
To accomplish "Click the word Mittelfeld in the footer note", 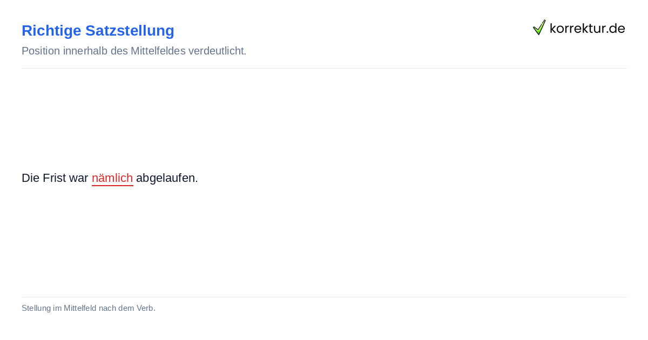I will click(x=80, y=308).
